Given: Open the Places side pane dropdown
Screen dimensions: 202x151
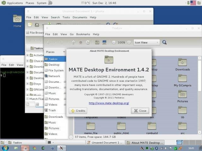Looking at the screenshot, I should (x=56, y=52).
